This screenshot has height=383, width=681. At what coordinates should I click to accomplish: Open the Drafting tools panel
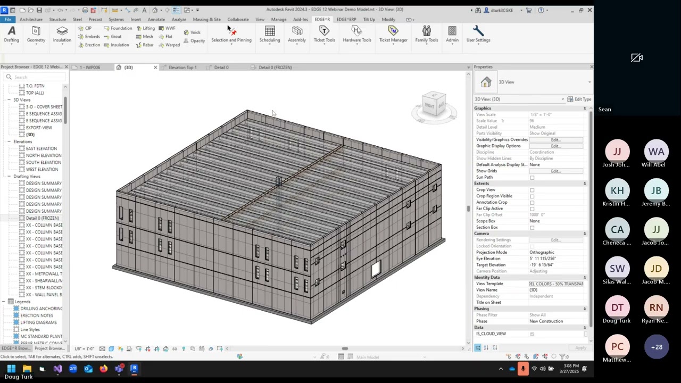pos(12,35)
